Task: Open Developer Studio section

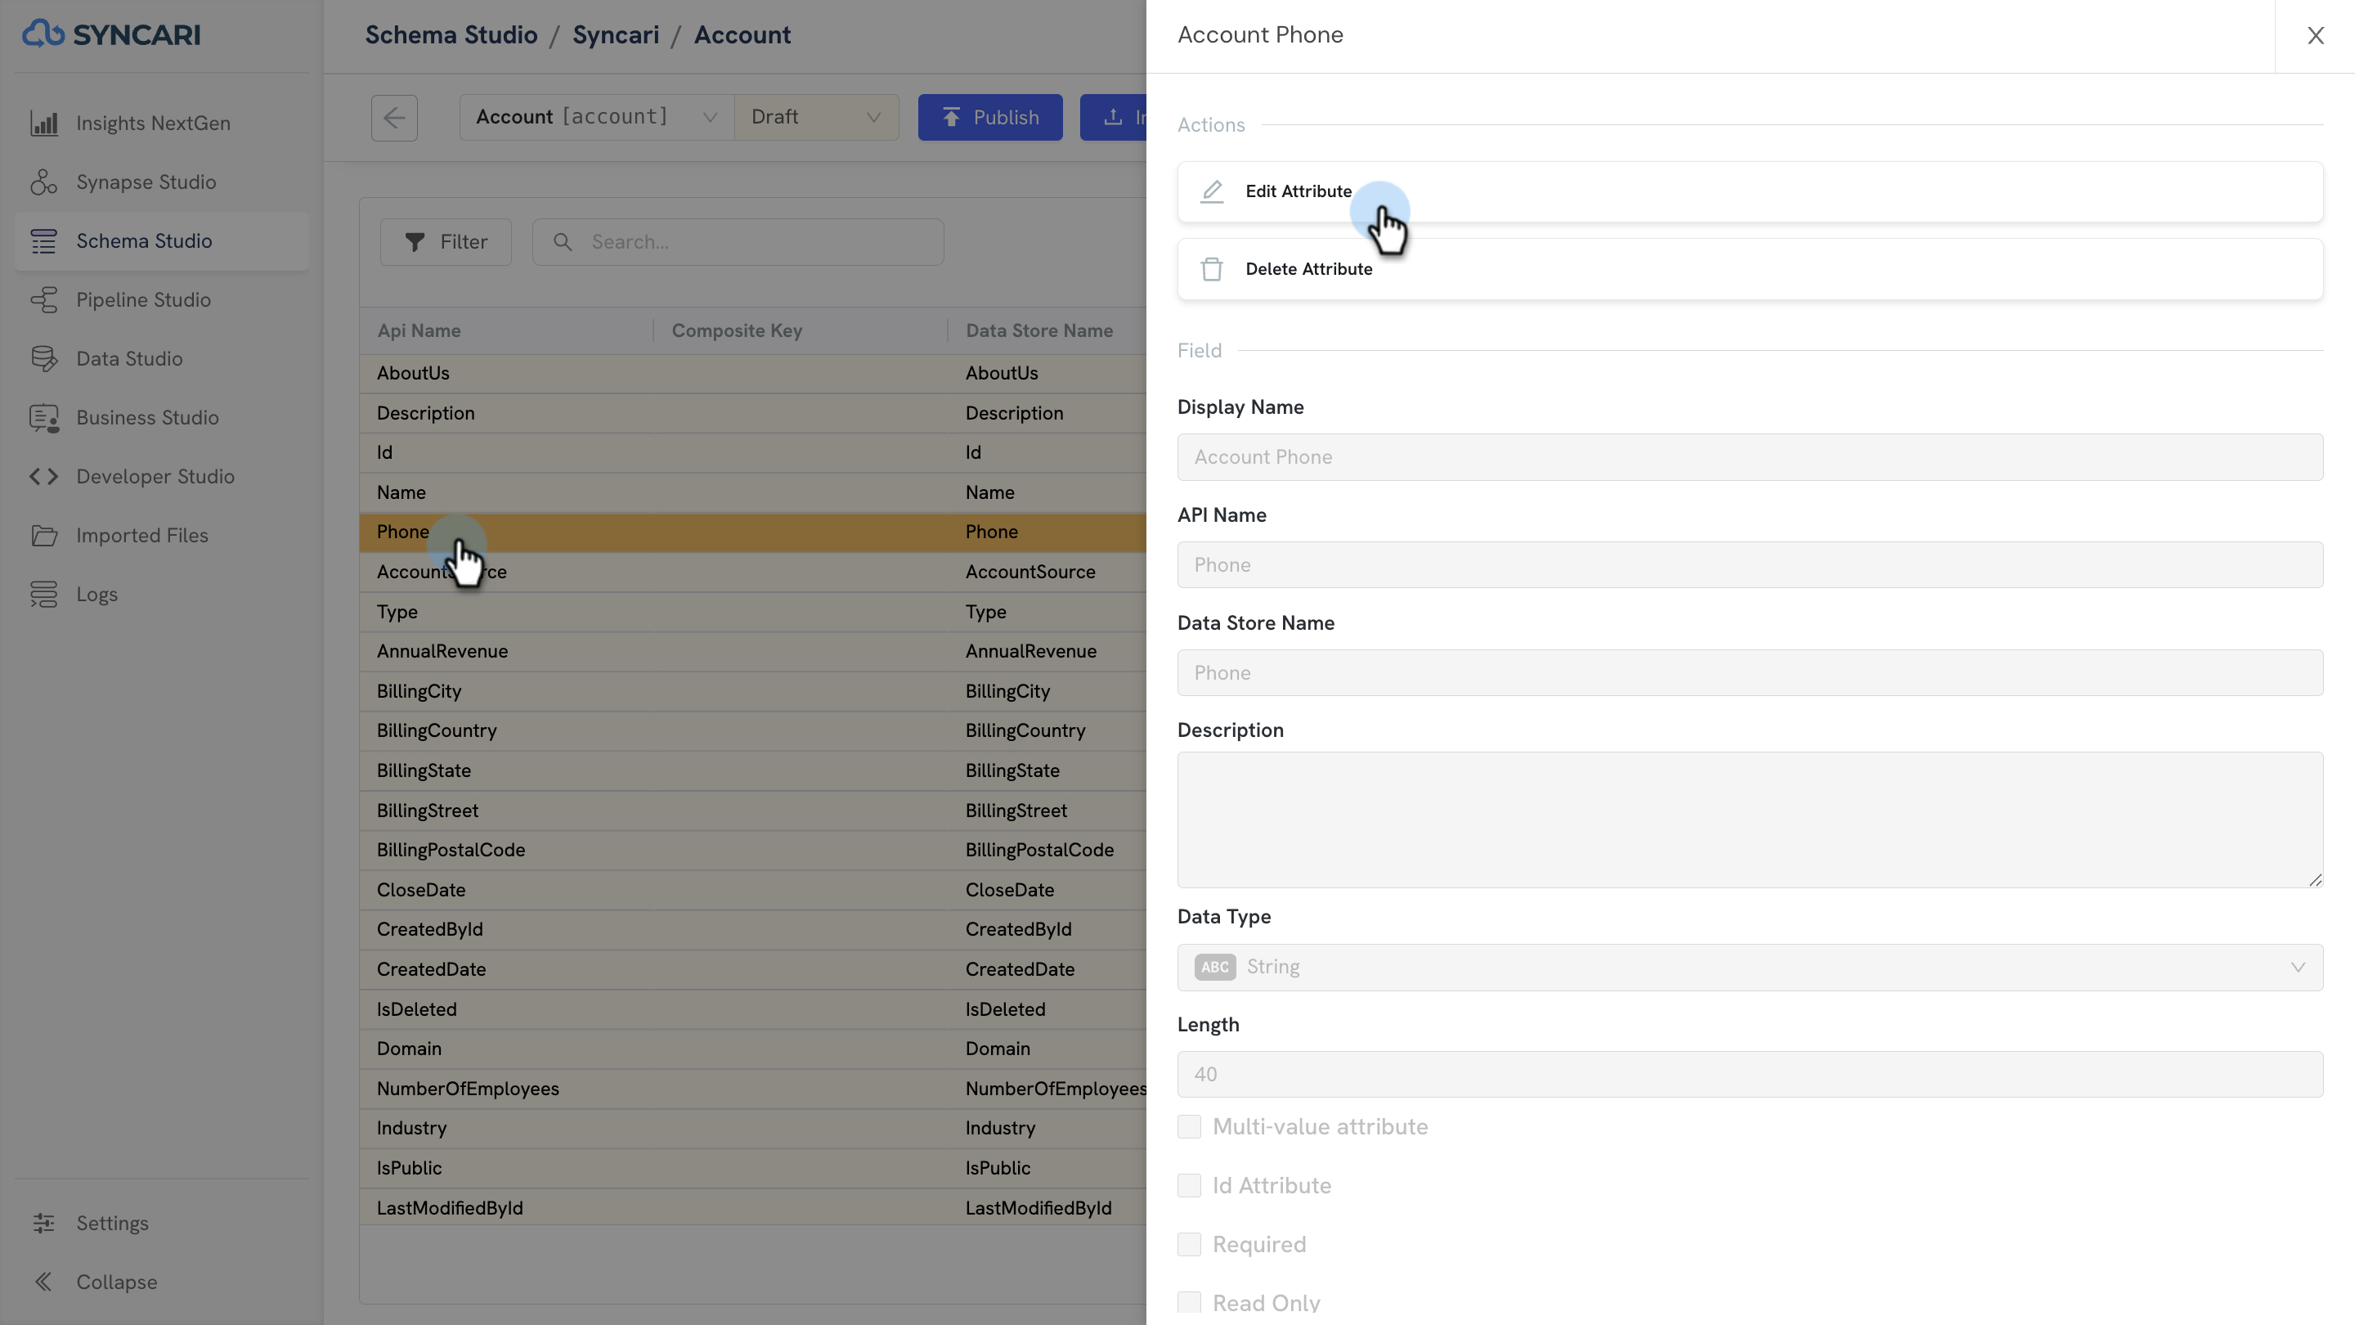Action: [161, 476]
